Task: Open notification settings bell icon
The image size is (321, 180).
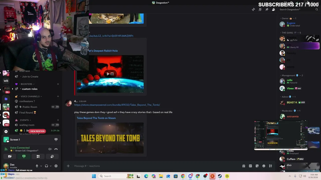Action: 260,9
